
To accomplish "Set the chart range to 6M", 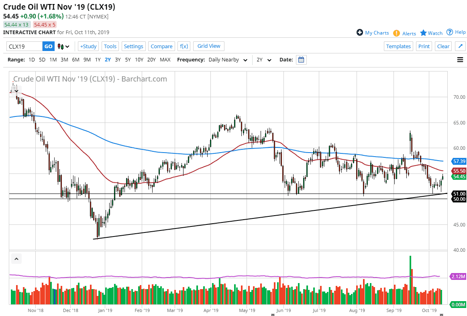I will 75,60.
